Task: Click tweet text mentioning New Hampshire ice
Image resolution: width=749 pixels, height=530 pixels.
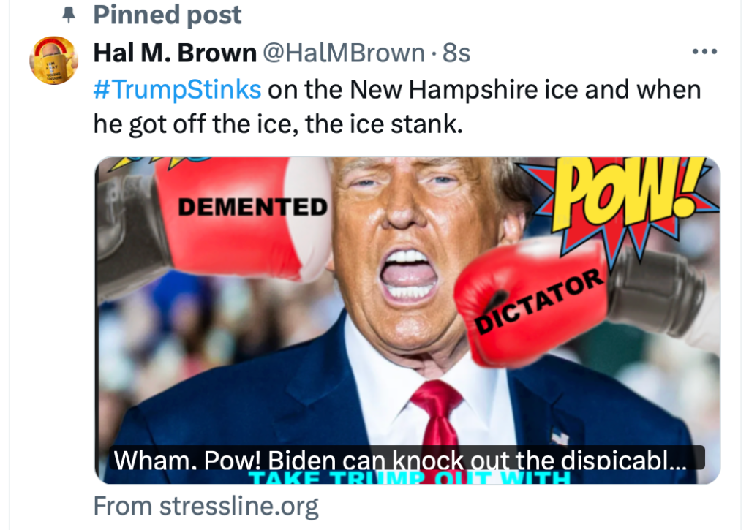Action: pos(484,89)
